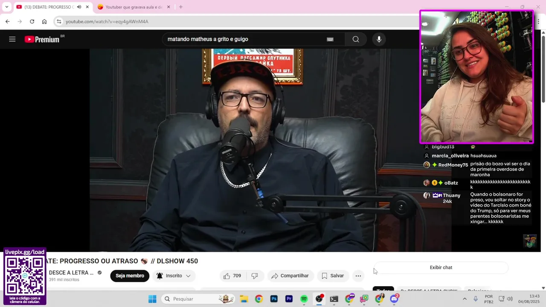Open the on-screen keyboard in search box
This screenshot has height=307, width=546.
330,39
